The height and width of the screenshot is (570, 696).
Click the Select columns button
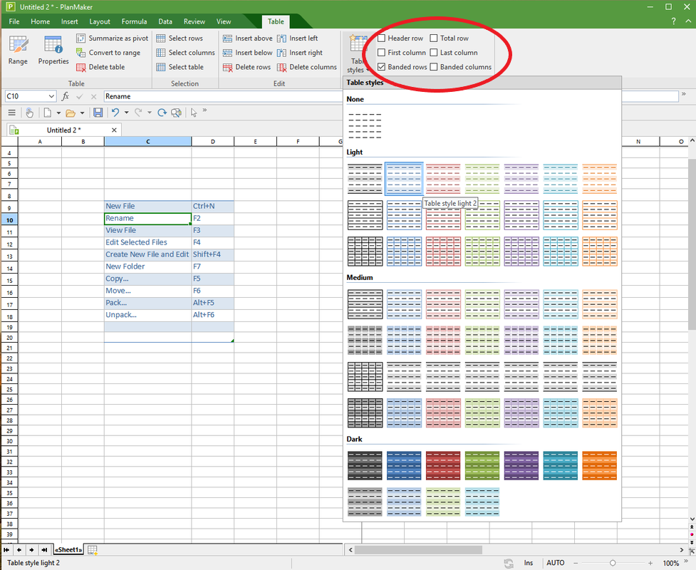pyautogui.click(x=185, y=53)
